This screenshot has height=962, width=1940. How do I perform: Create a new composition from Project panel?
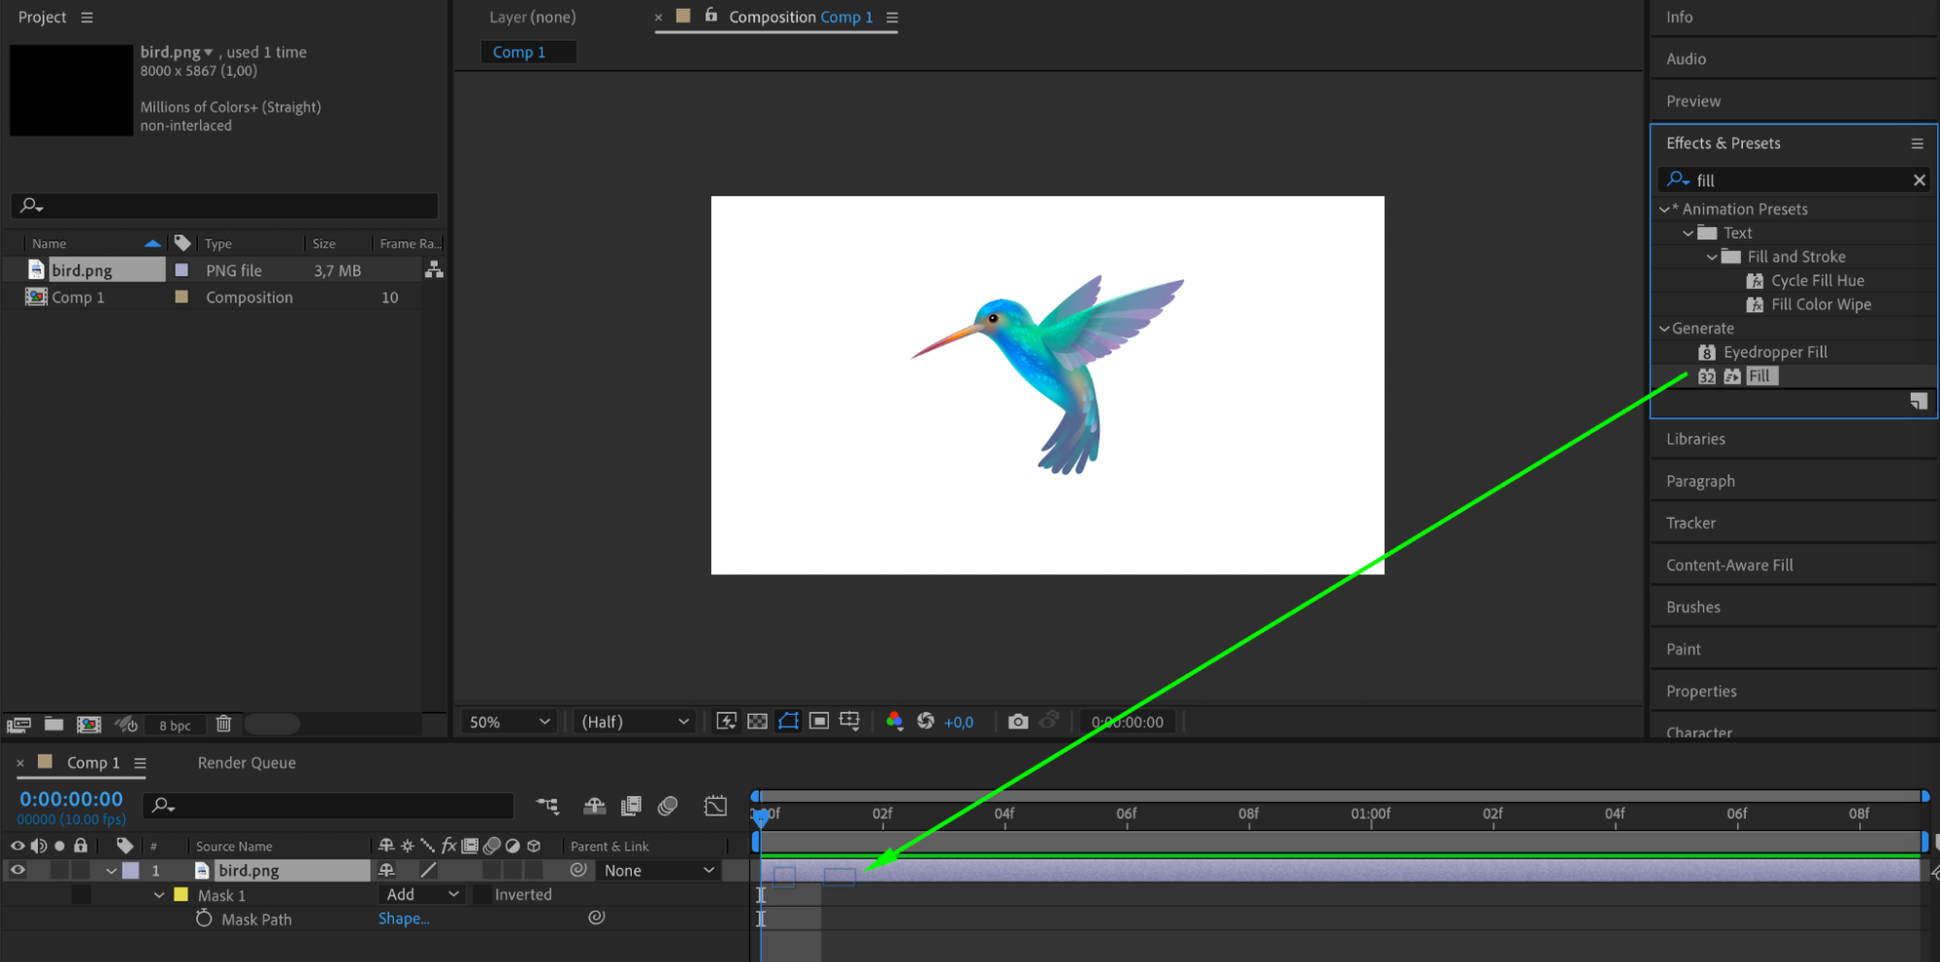tap(89, 724)
